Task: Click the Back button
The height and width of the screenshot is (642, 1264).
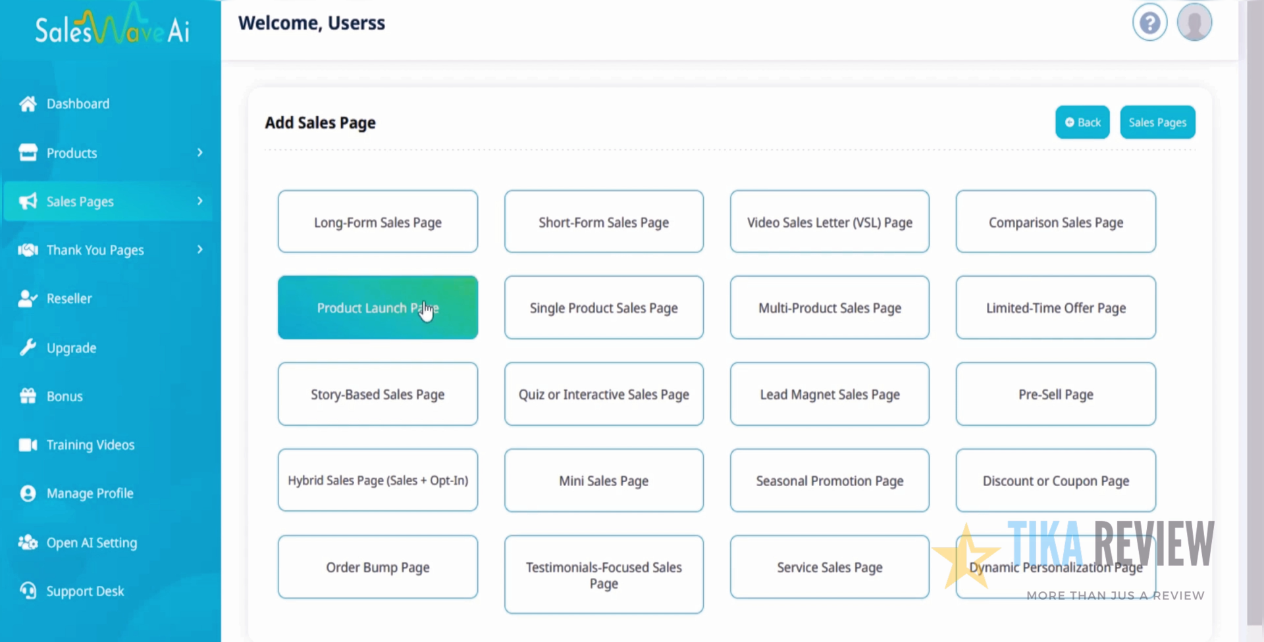Action: [1082, 122]
